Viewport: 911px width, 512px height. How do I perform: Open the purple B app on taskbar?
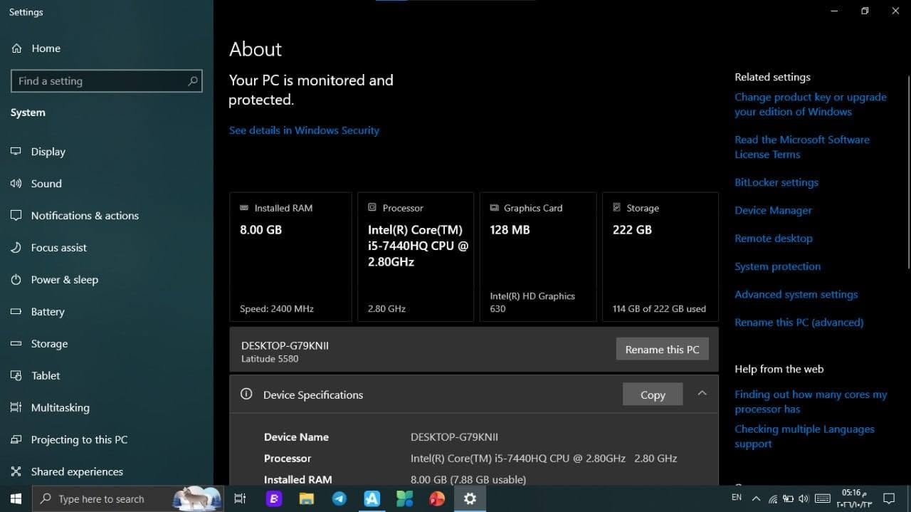click(x=273, y=498)
